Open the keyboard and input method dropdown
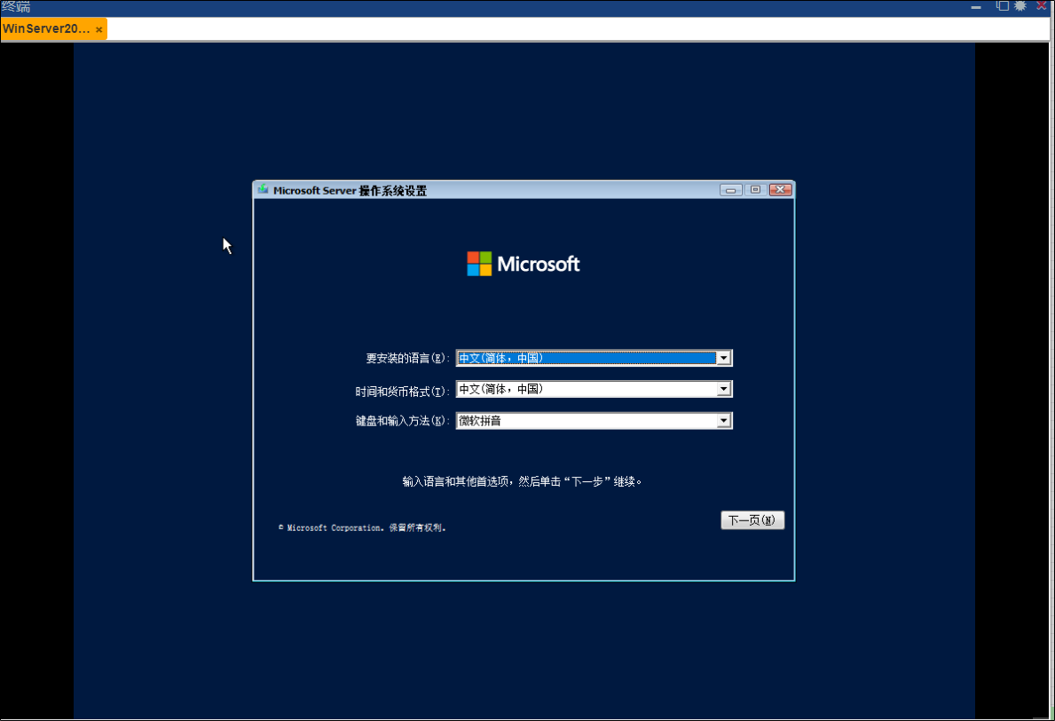The image size is (1055, 721). [x=594, y=421]
